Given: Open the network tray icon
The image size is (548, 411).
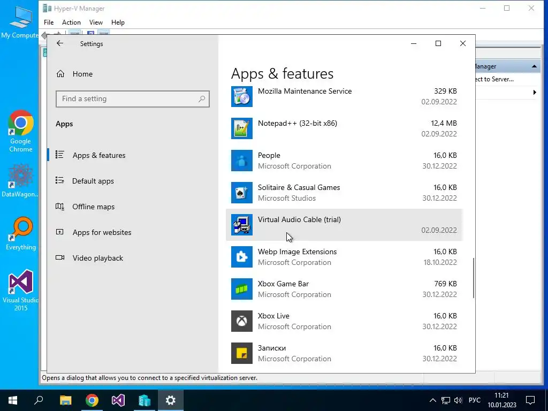Looking at the screenshot, I should click(x=446, y=400).
